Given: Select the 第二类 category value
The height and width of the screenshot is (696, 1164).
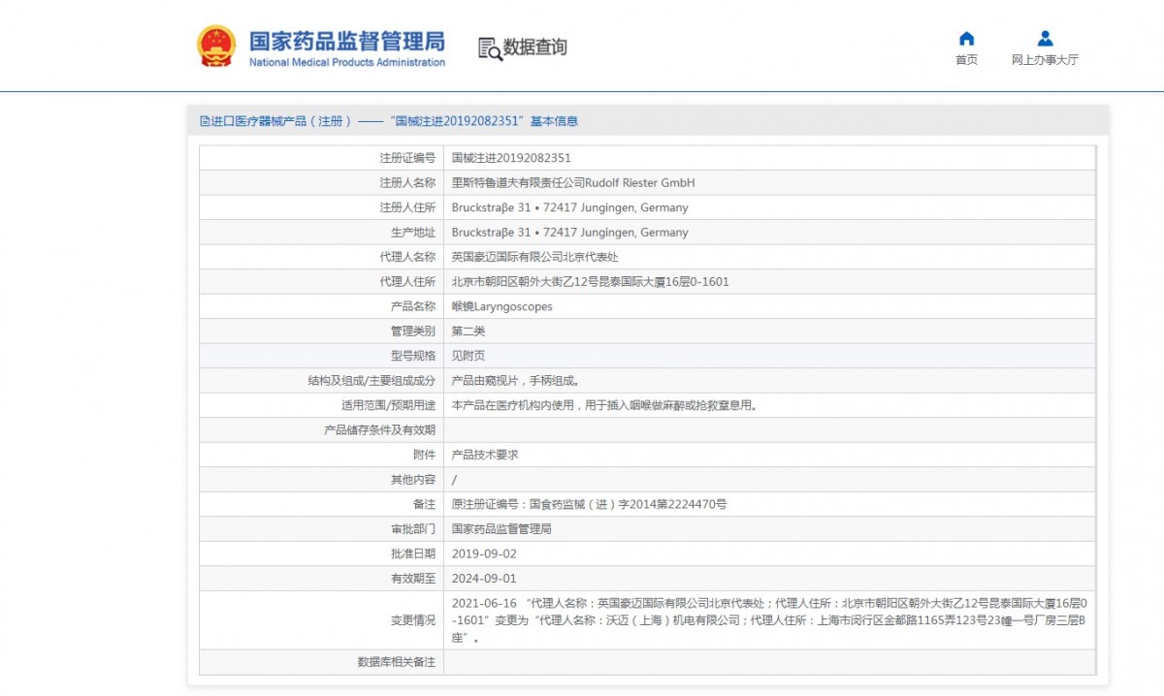Looking at the screenshot, I should pyautogui.click(x=769, y=332).
